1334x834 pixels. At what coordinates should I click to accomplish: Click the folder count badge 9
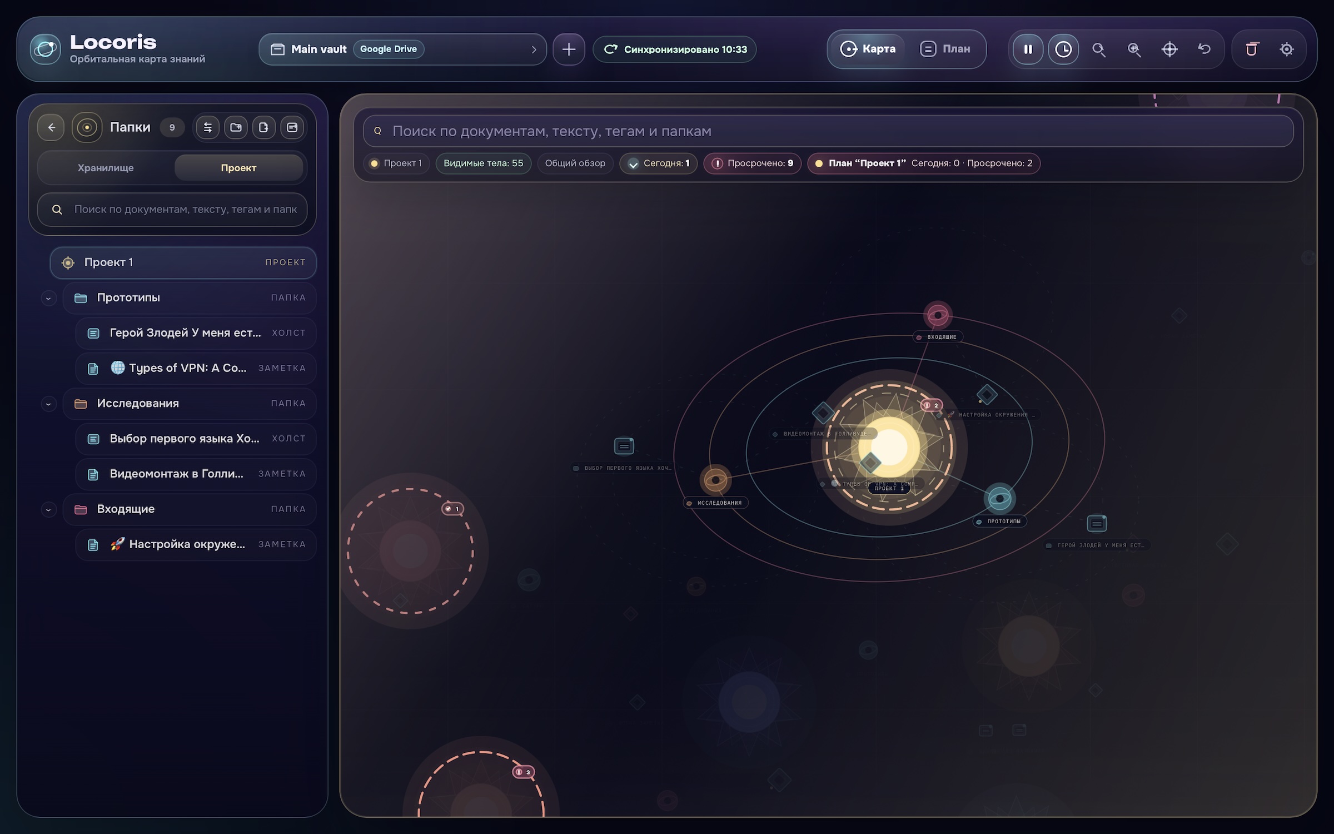point(172,127)
